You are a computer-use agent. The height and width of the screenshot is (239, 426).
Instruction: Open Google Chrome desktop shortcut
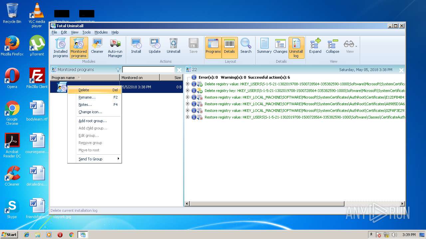click(12, 113)
